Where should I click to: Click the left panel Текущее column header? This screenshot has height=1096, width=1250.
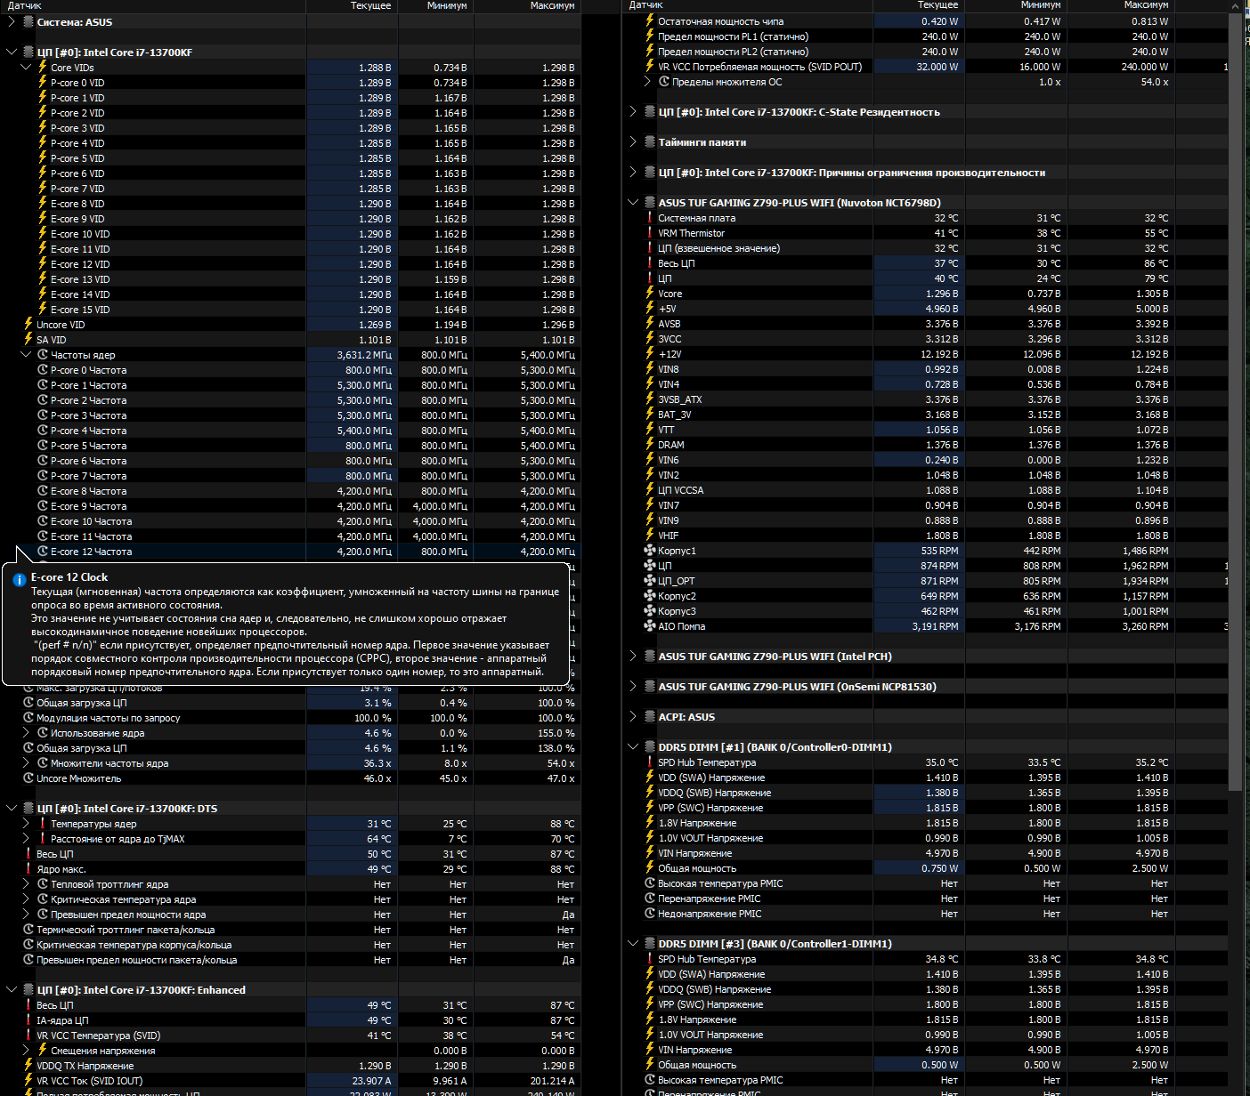coord(353,6)
